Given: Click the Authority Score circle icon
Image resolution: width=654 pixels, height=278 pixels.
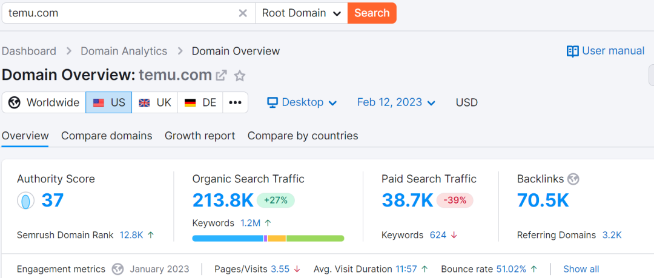Looking at the screenshot, I should [25, 201].
